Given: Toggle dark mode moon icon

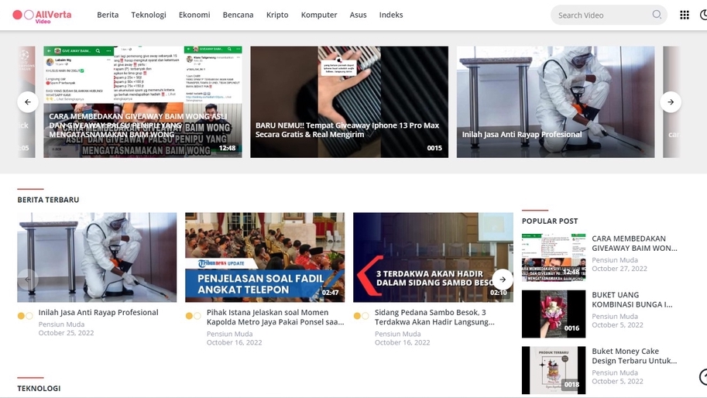Looking at the screenshot, I should (x=703, y=15).
